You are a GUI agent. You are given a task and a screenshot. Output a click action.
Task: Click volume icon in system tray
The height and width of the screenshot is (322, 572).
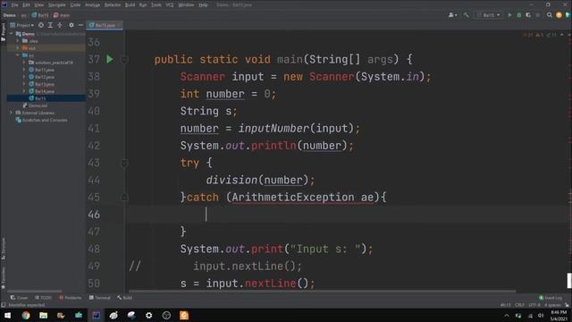pos(541,316)
